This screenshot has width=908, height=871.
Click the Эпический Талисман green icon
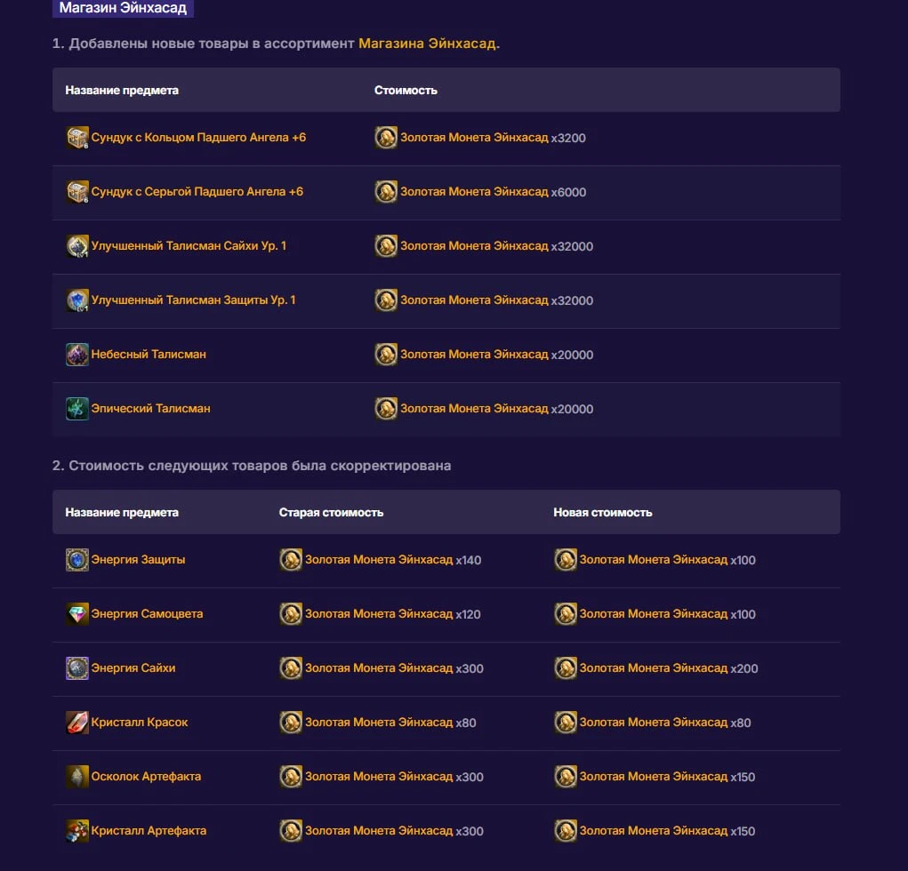[77, 409]
